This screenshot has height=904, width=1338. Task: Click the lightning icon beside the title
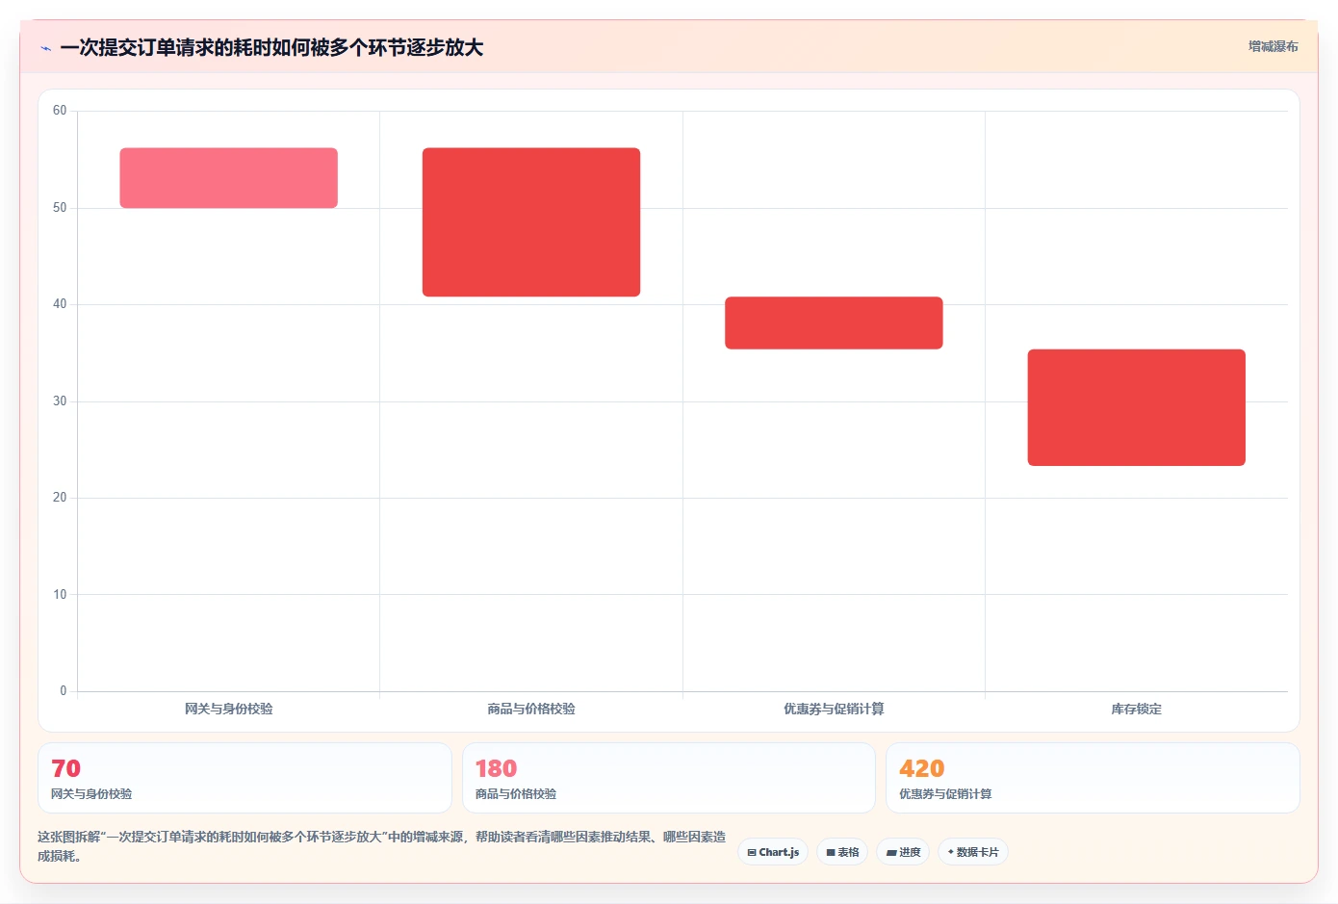(45, 48)
